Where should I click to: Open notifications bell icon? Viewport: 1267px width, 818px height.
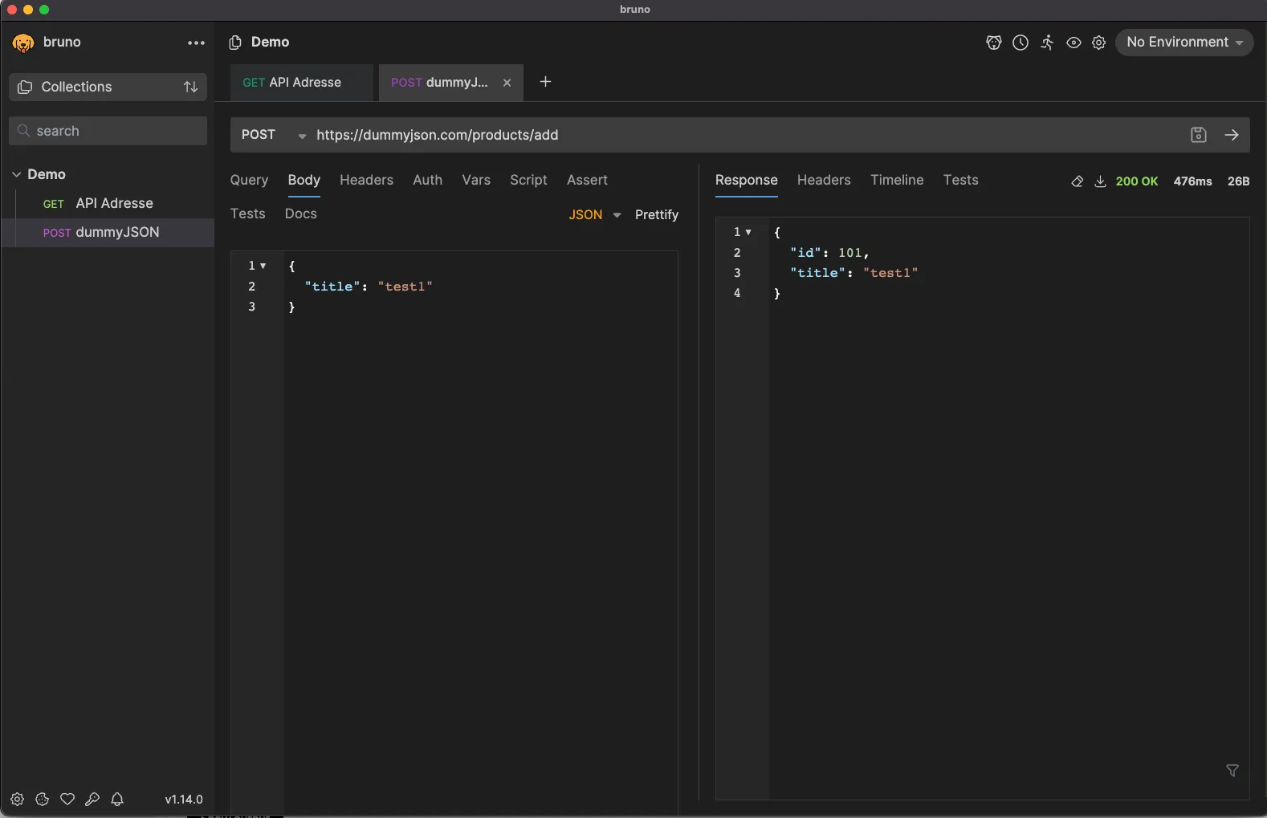(117, 800)
